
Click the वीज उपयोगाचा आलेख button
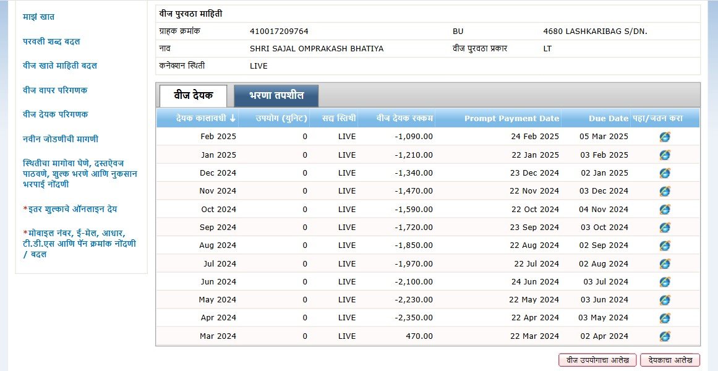point(597,360)
